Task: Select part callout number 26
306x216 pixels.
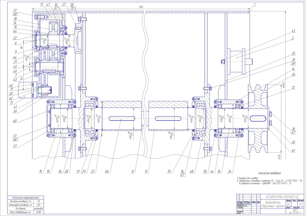Action: point(293,74)
